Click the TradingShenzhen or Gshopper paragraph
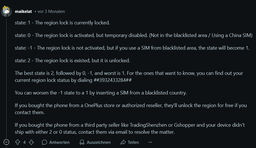256x148 pixels. click(x=130, y=128)
